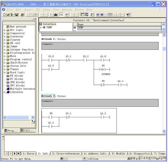Insert a normally closed contact from toolbar
168x162 pixels.
(102, 14)
